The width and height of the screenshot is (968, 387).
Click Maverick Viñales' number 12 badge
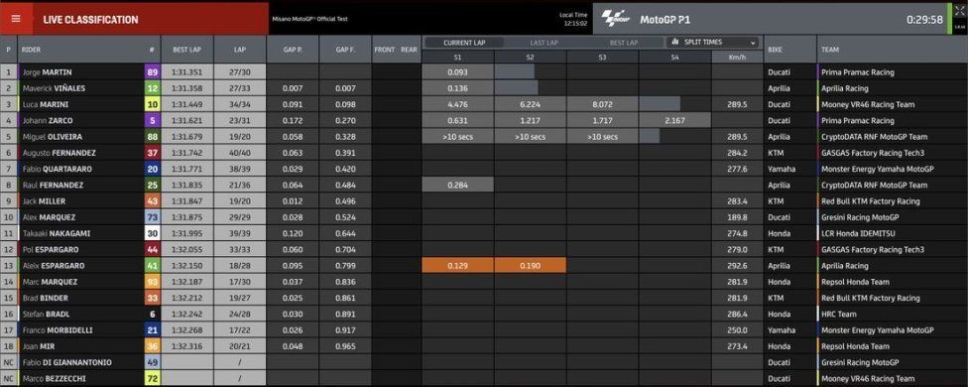tap(152, 88)
